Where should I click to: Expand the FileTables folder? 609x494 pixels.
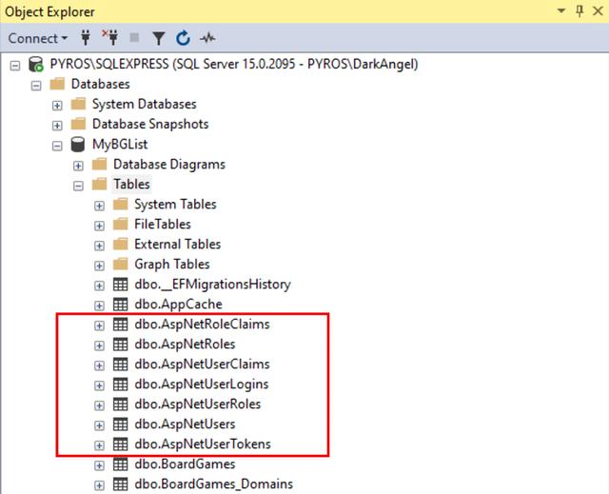(x=99, y=226)
